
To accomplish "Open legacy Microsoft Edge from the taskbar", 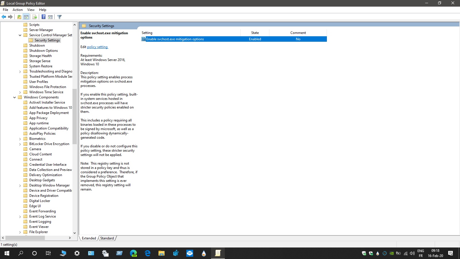I will [147, 253].
